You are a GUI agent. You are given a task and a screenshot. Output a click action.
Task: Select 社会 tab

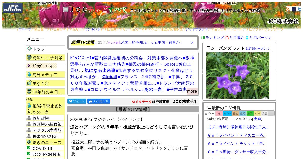235,114
